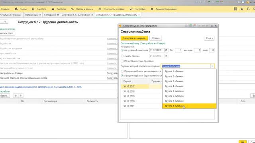Open Favorites via the star icon

coord(242,9)
